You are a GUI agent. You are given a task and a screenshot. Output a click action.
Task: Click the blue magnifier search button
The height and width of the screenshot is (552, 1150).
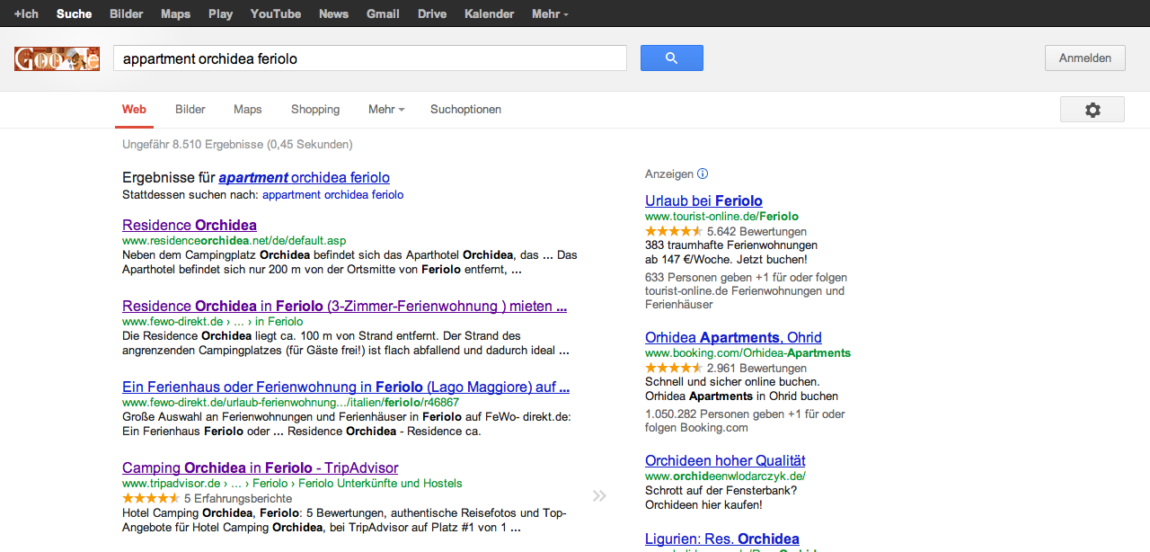tap(671, 58)
